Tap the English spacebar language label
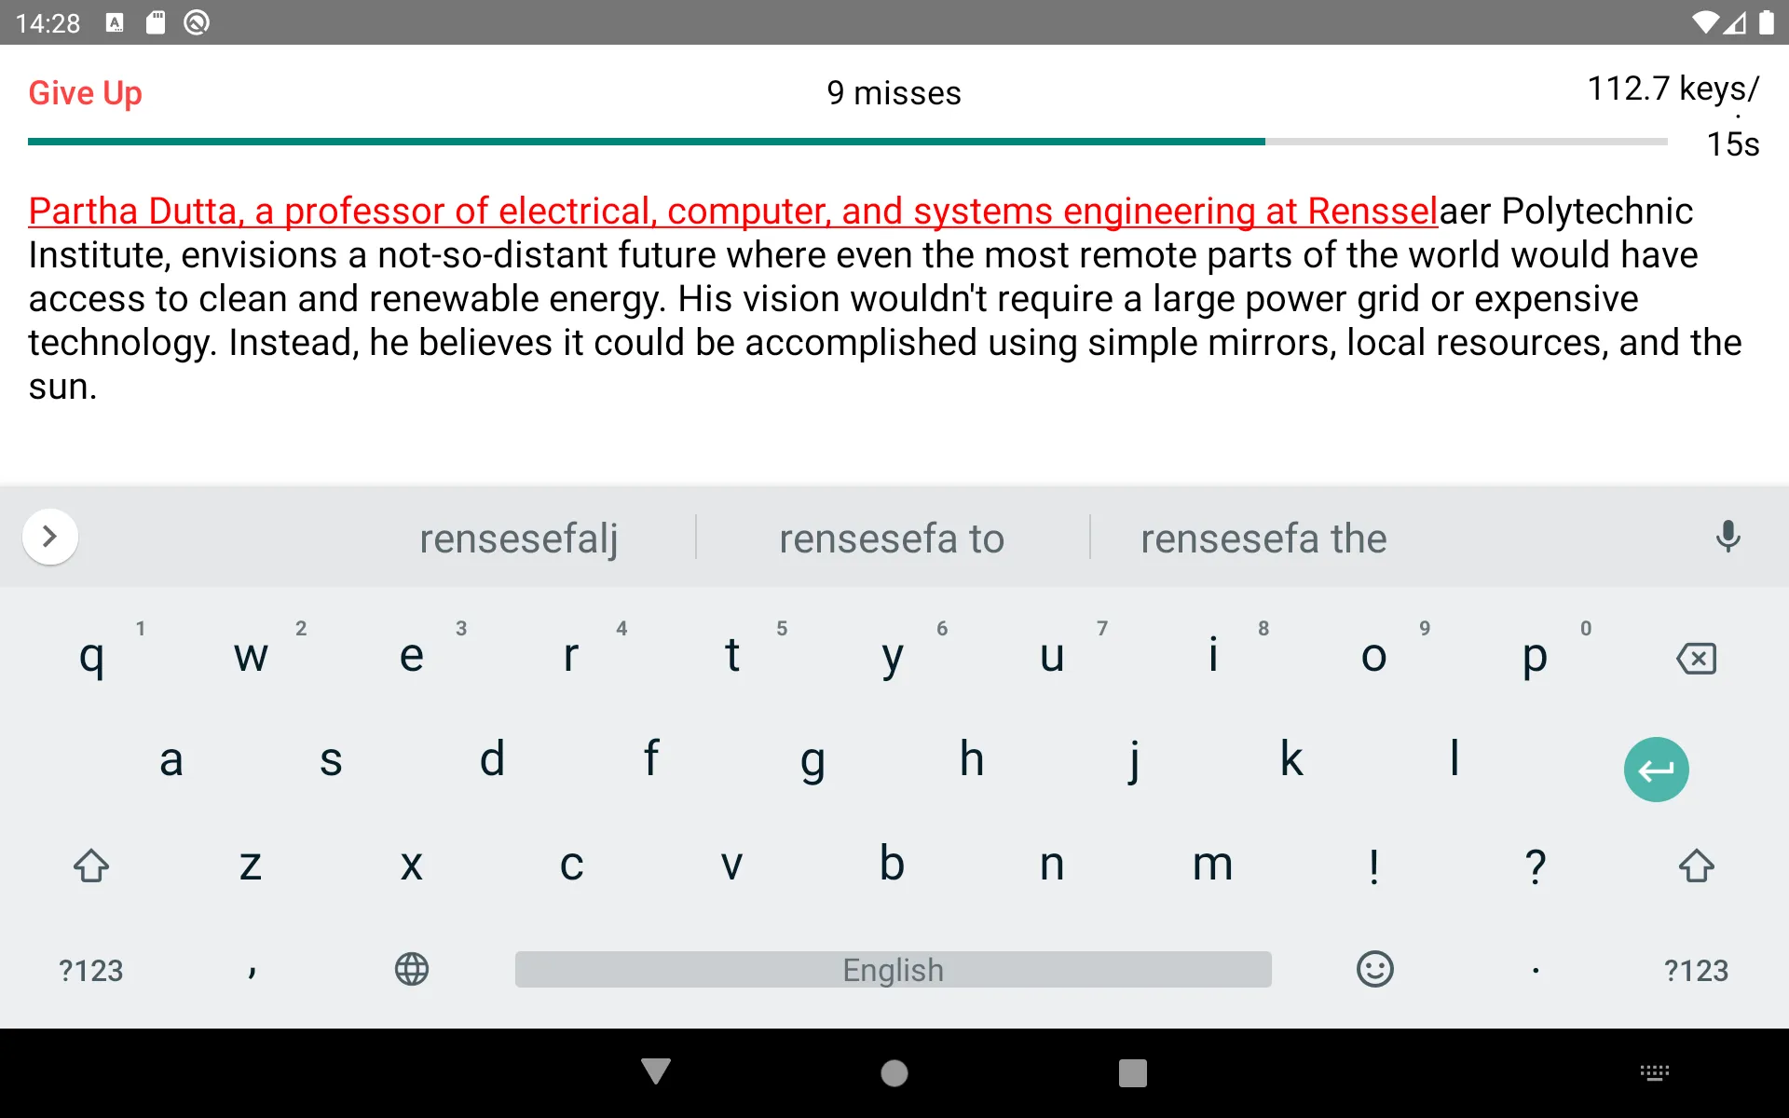This screenshot has height=1118, width=1789. pyautogui.click(x=894, y=967)
